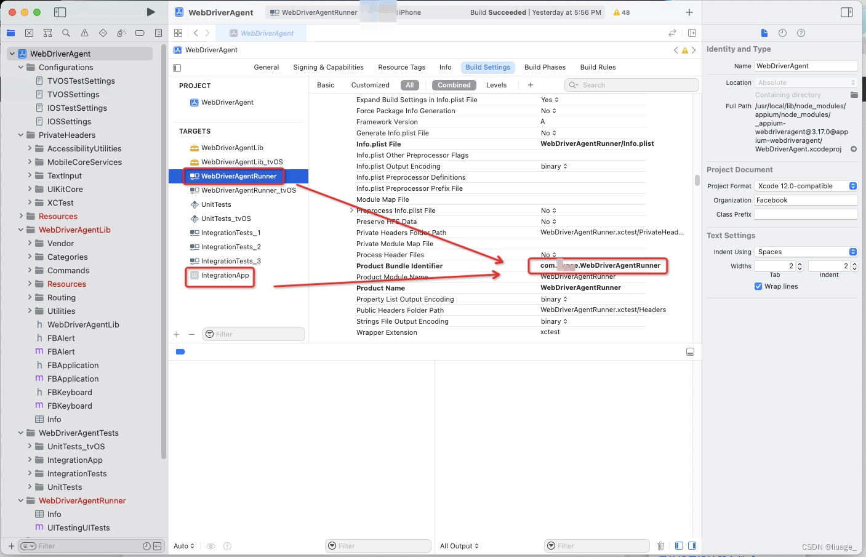This screenshot has height=557, width=866.
Task: Add editor on right
Action: (692, 33)
